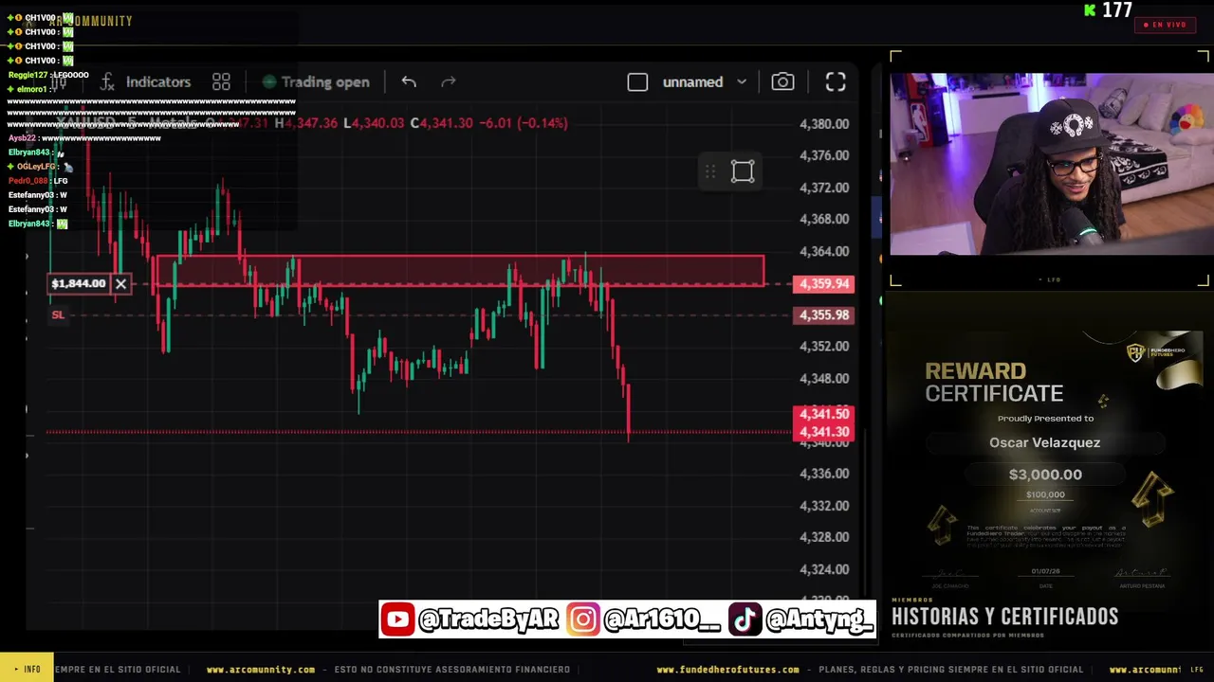
Task: Click the 4,359.94 entry price label
Action: click(x=824, y=284)
